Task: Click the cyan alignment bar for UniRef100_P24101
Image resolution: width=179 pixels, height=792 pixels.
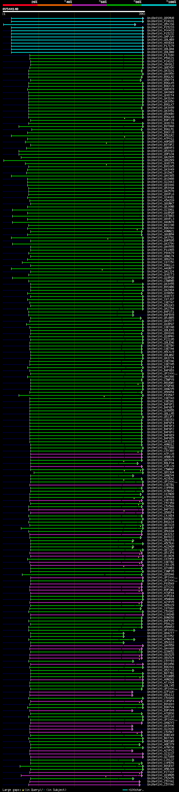Action: tap(77, 21)
